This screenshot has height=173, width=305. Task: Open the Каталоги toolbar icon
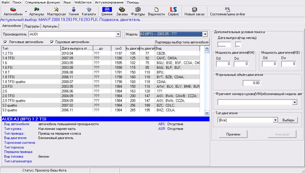(x=89, y=12)
